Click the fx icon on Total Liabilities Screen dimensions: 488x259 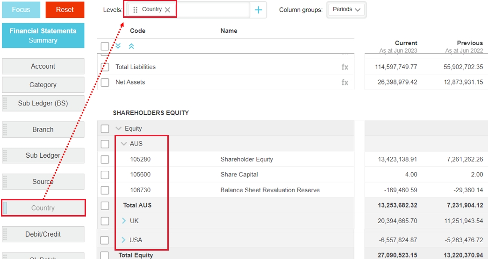345,67
